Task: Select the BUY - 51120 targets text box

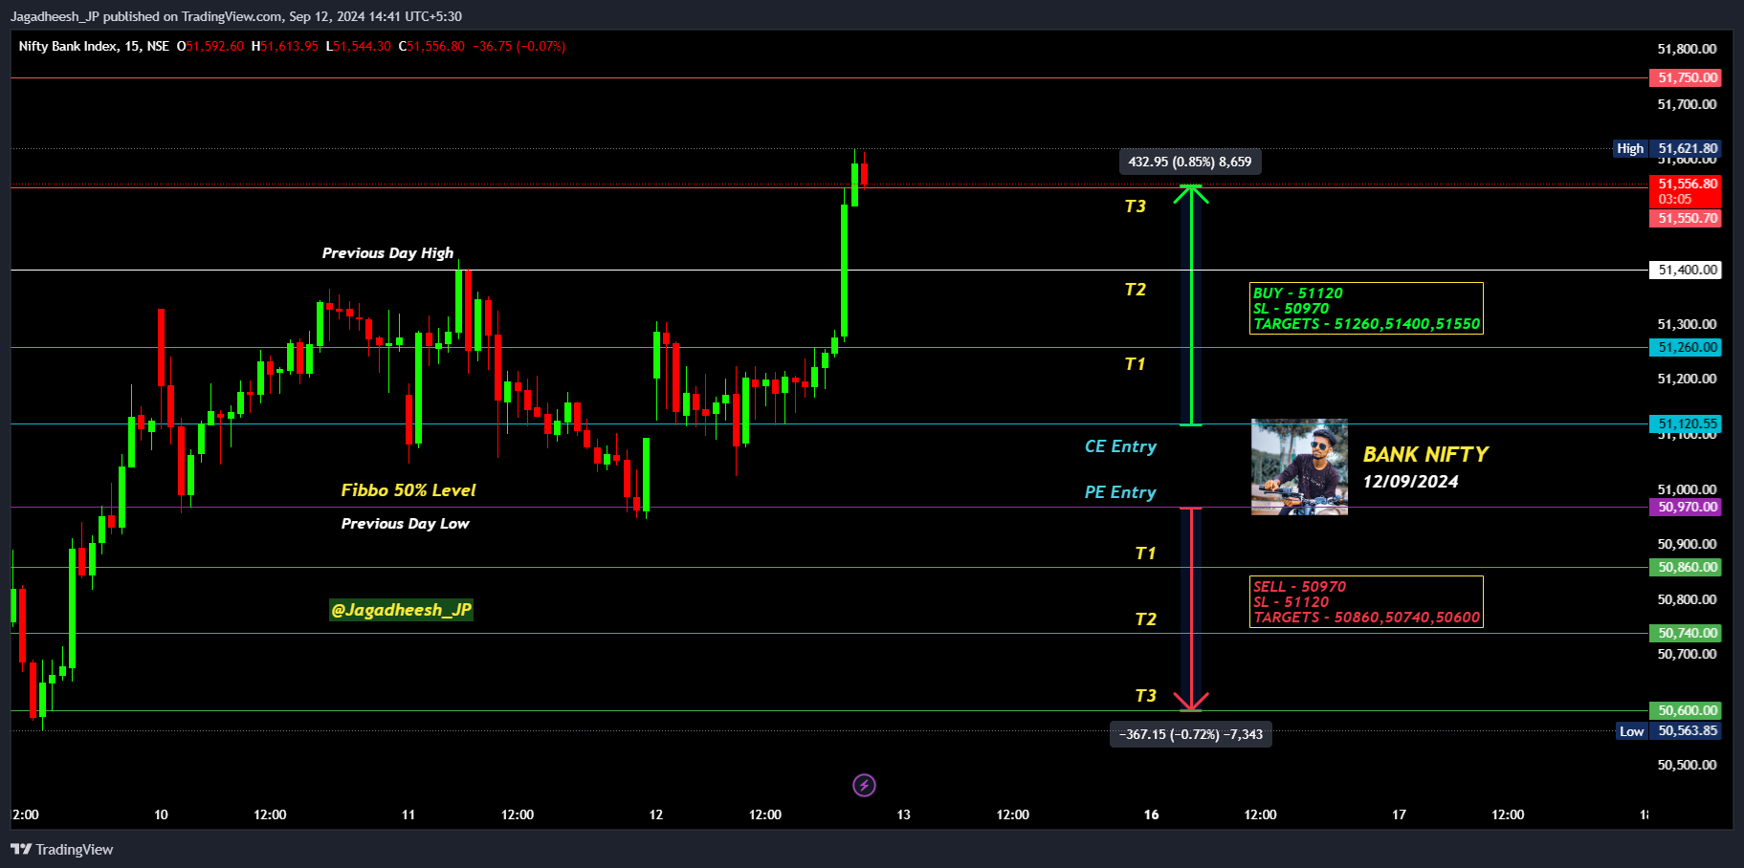Action: 1366,308
